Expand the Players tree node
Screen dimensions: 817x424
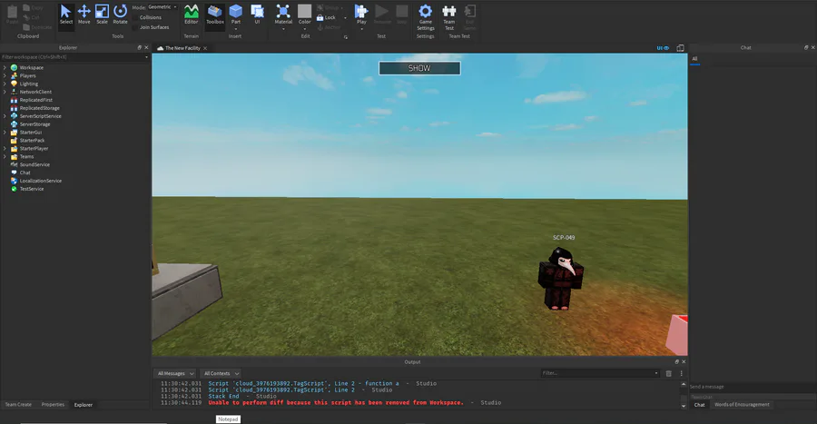point(5,75)
